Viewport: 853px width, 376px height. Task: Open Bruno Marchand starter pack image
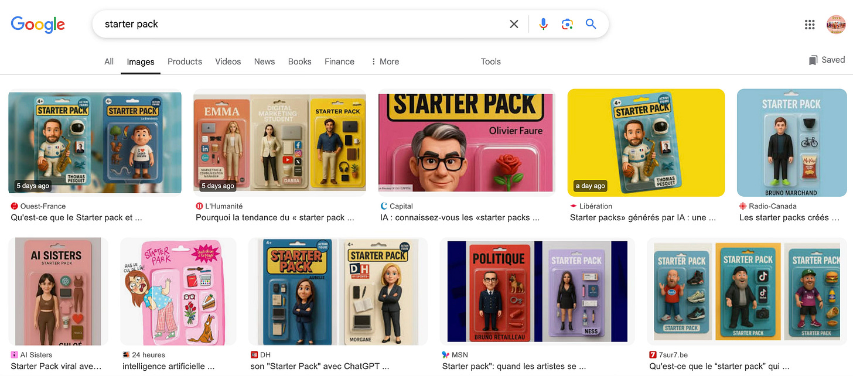(x=791, y=142)
